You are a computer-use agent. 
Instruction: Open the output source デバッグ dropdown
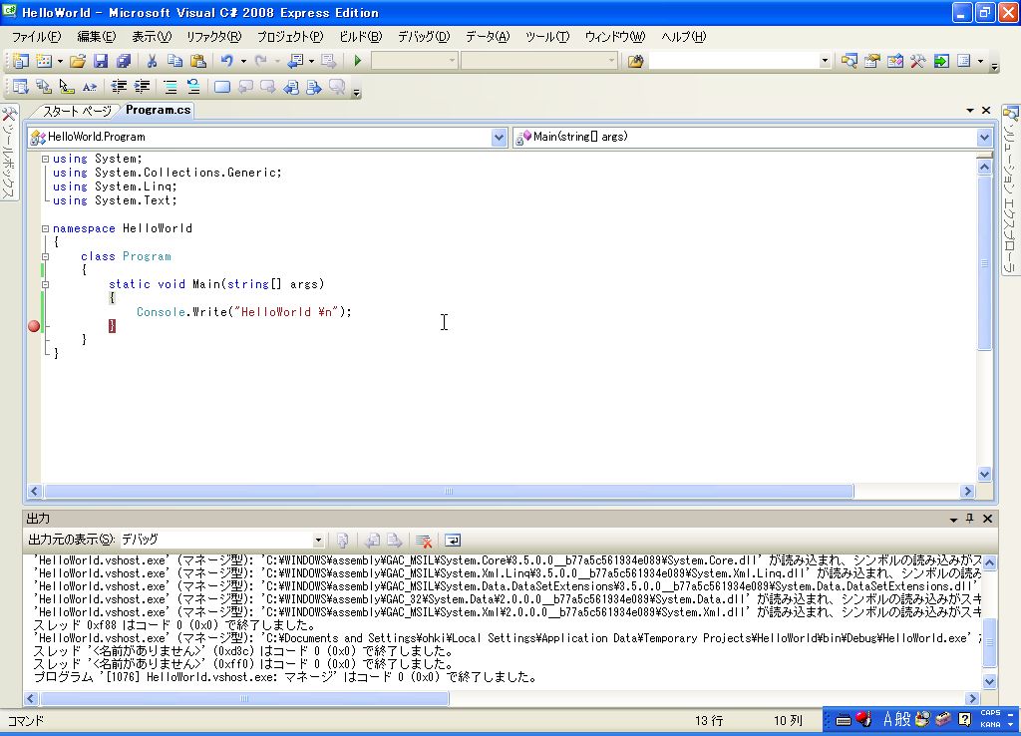pyautogui.click(x=318, y=540)
